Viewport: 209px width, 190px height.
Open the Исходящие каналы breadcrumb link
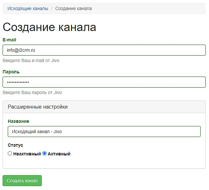[28, 8]
